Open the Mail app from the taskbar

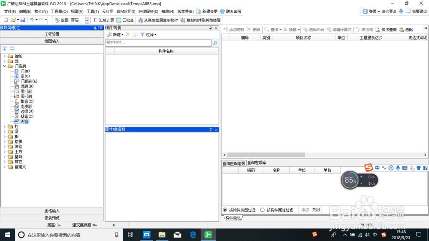tap(177, 235)
